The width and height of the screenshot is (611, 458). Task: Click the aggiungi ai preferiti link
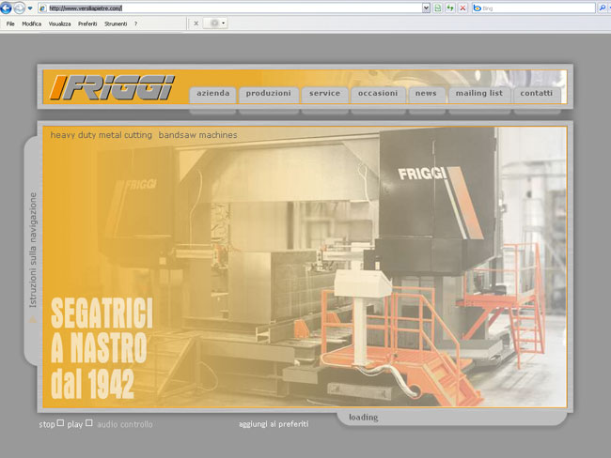pyautogui.click(x=274, y=424)
